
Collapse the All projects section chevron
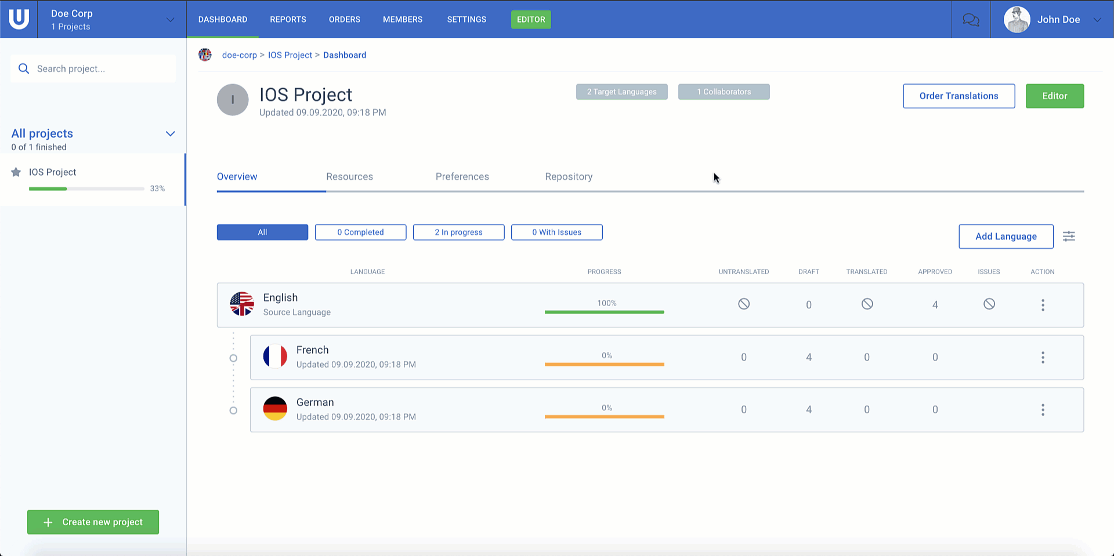click(170, 134)
